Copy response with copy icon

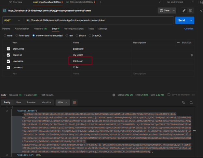(x=183, y=102)
